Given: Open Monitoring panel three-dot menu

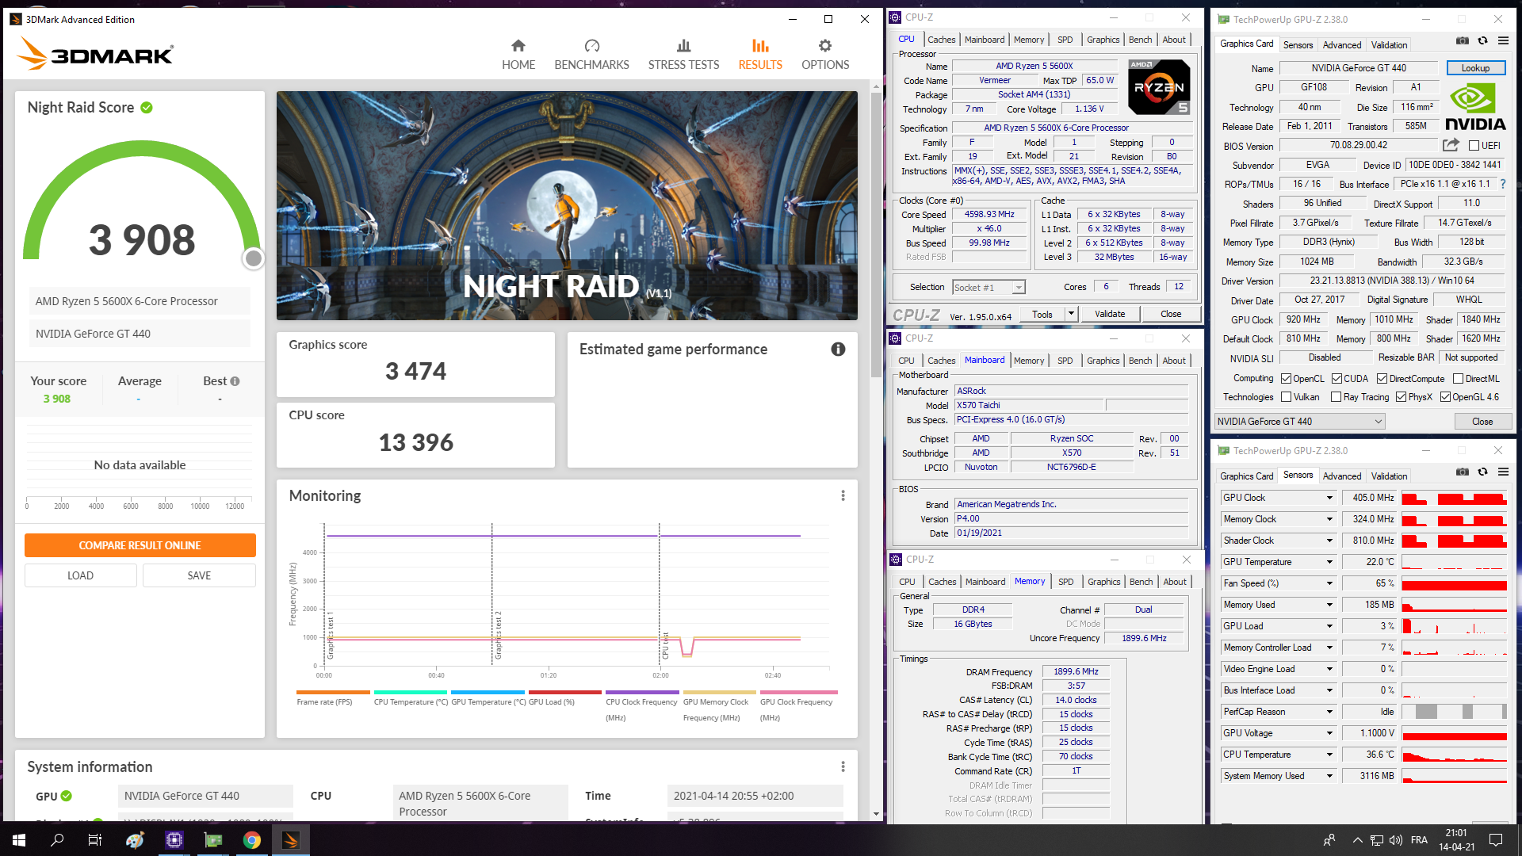Looking at the screenshot, I should coord(843,495).
